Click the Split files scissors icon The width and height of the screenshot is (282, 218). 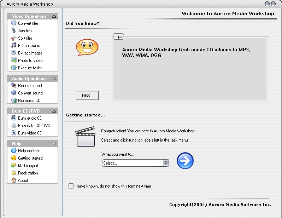click(x=13, y=38)
